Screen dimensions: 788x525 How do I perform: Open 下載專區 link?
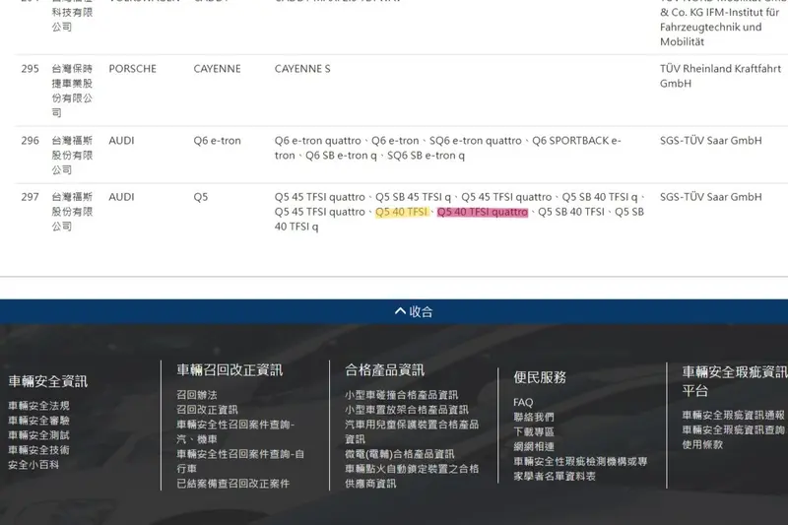[x=534, y=431]
